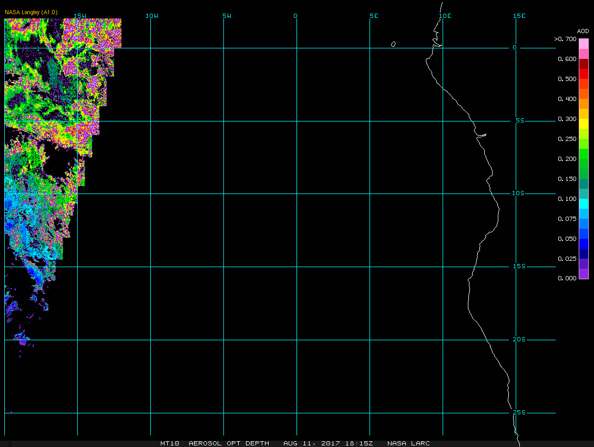Viewport: 594px width, 447px height.
Task: Click the 0.150 legend value
Action: click(x=567, y=179)
